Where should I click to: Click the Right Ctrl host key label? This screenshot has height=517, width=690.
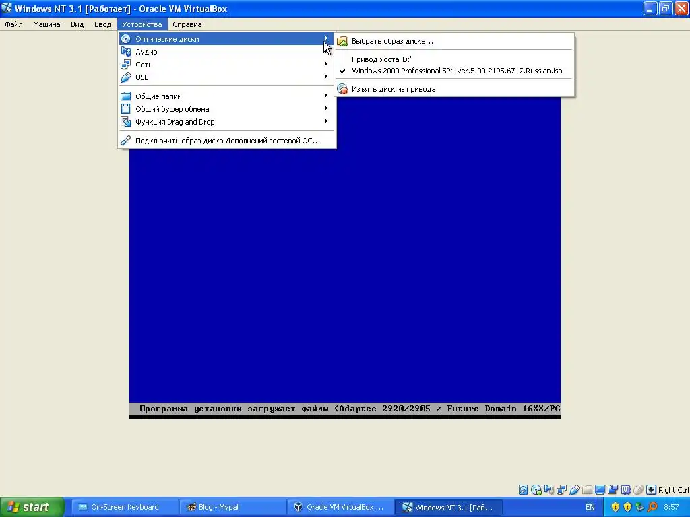[x=673, y=490]
